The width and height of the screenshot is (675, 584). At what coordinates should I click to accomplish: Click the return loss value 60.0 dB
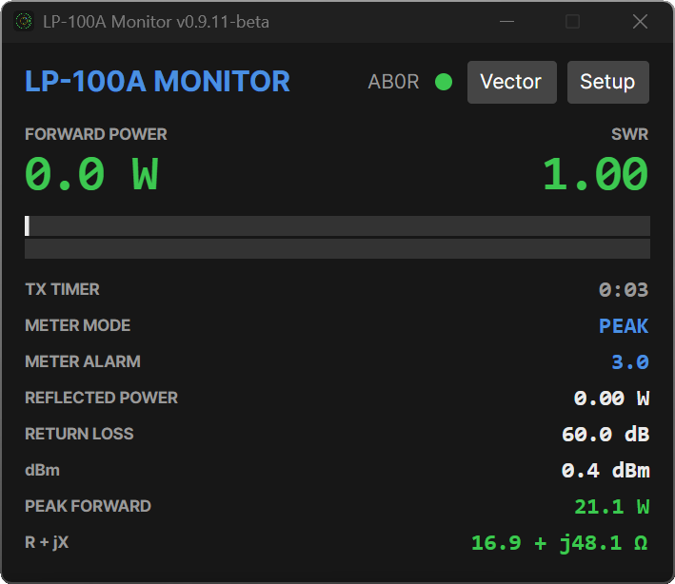click(606, 435)
